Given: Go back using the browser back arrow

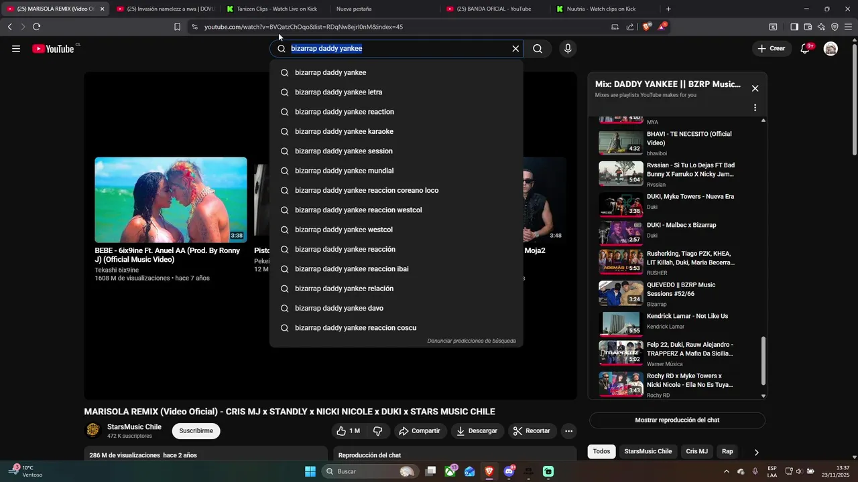Looking at the screenshot, I should [x=9, y=27].
